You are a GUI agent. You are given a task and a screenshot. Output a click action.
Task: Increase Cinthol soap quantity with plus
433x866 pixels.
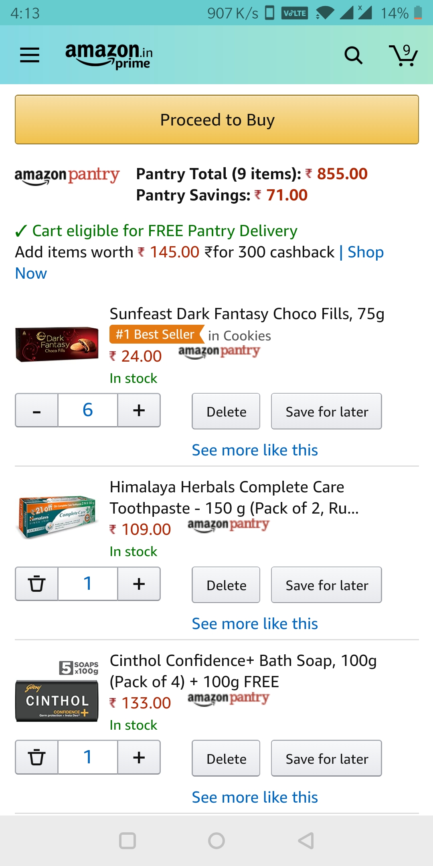pyautogui.click(x=139, y=757)
